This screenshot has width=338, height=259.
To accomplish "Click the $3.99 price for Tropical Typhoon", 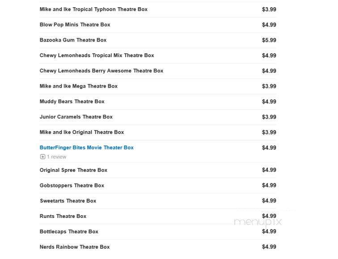I will click(269, 9).
